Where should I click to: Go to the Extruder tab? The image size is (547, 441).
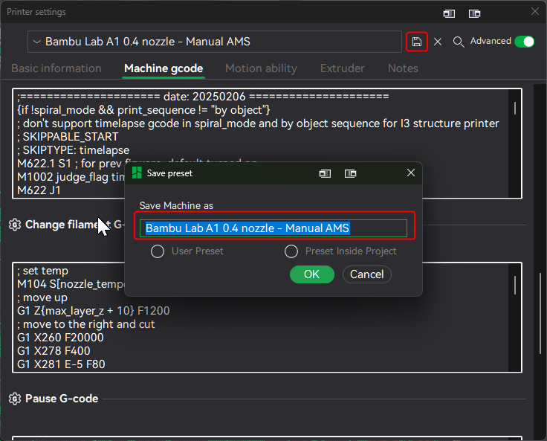pos(342,68)
